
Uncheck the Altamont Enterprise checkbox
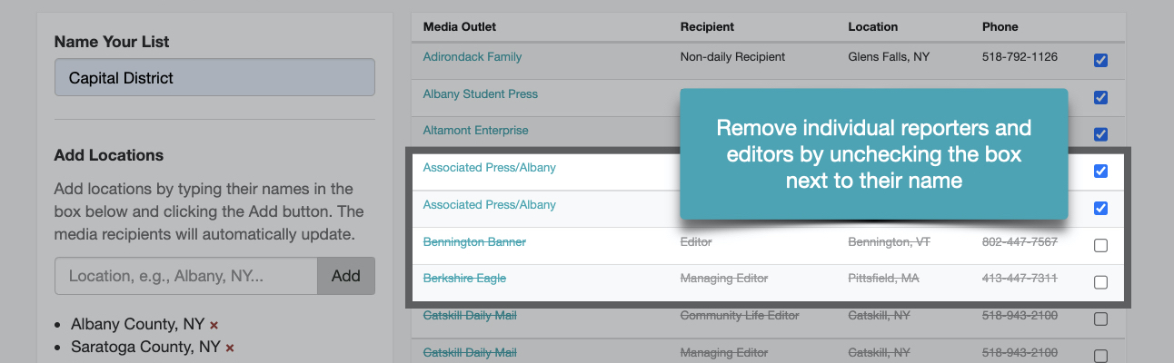pos(1100,134)
